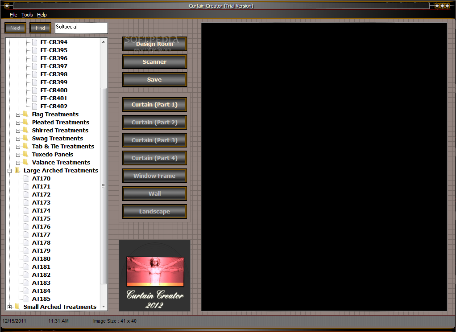Click the Window Frame button
Screen dimensions: 456x332
tap(154, 176)
